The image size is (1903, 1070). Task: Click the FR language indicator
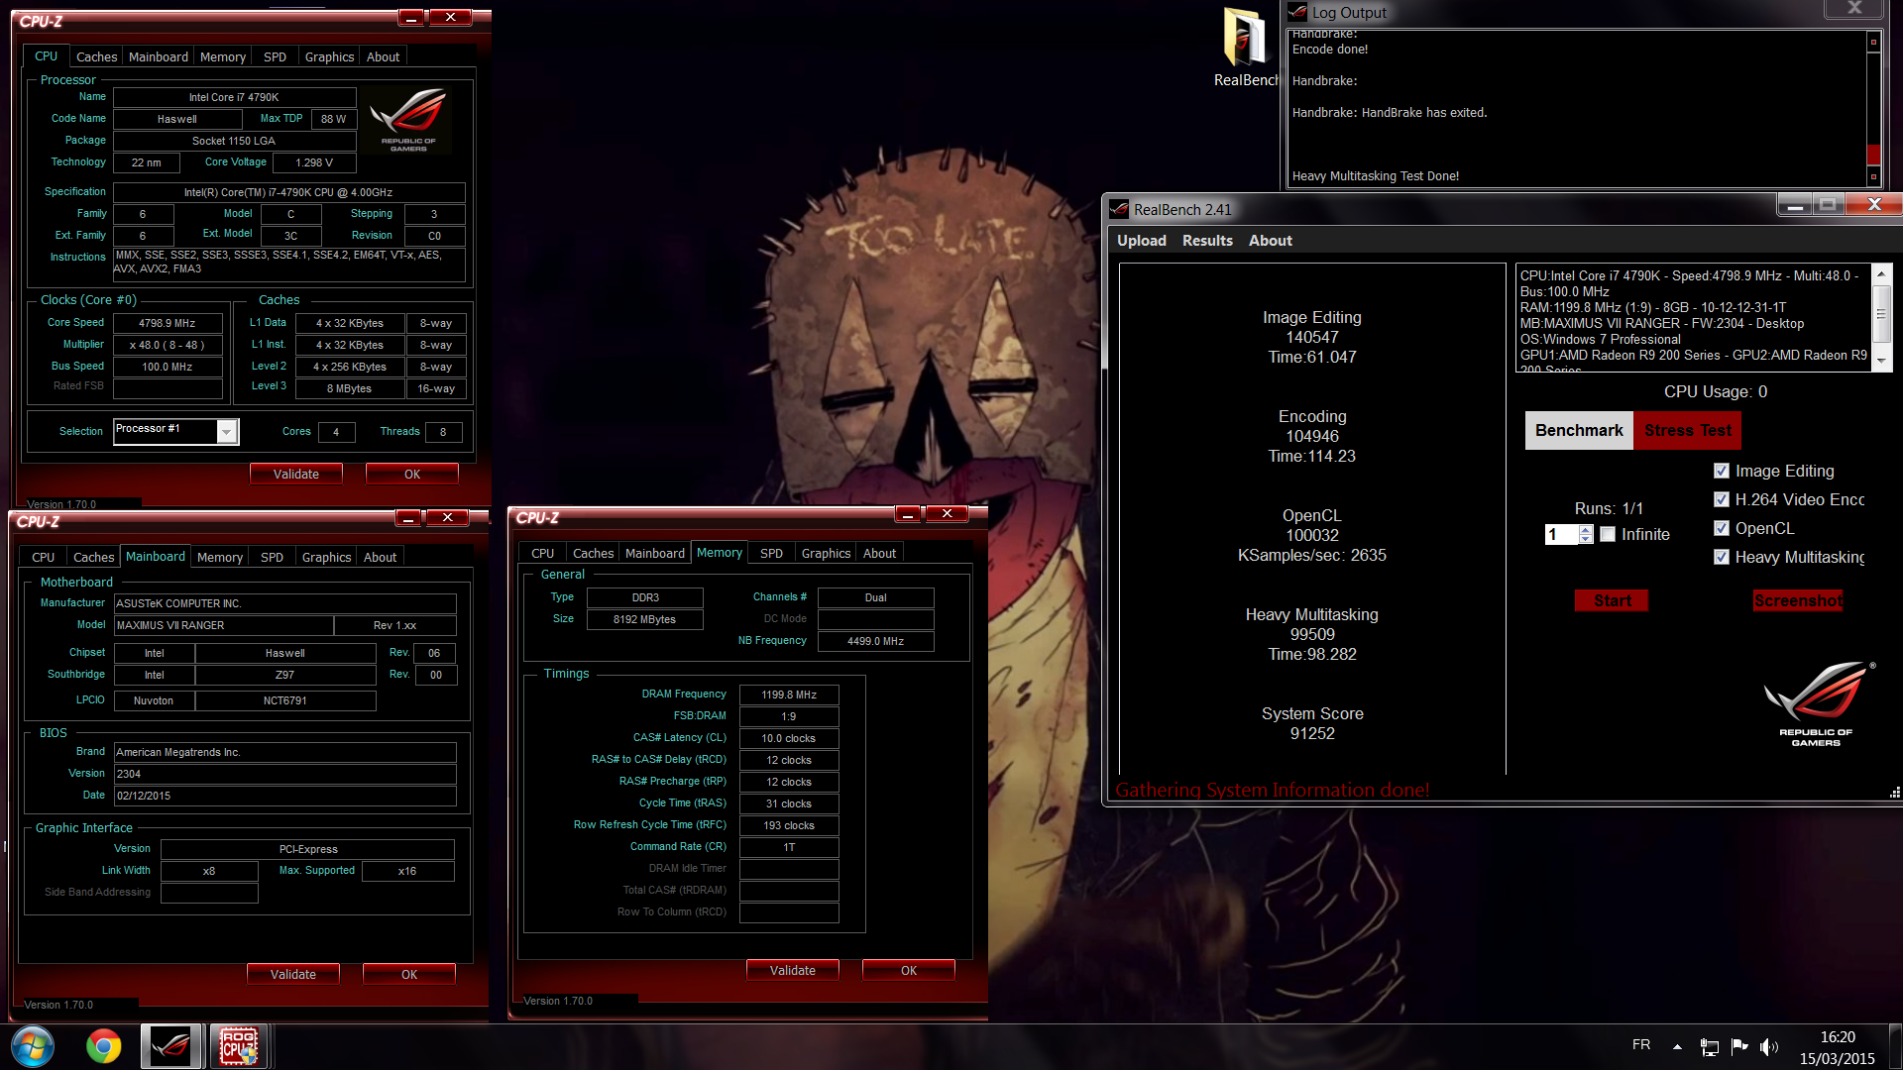pos(1641,1044)
